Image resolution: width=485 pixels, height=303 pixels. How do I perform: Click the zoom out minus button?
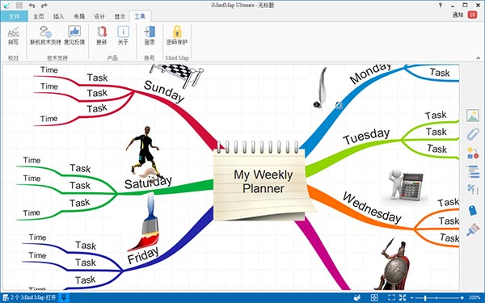(x=412, y=298)
